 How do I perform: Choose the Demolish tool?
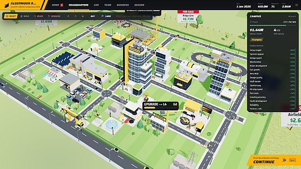[x=54, y=16]
